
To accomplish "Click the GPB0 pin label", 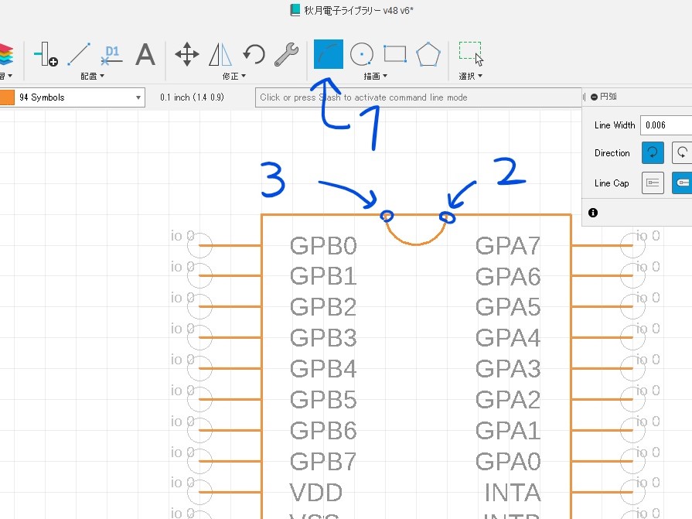I will 323,245.
